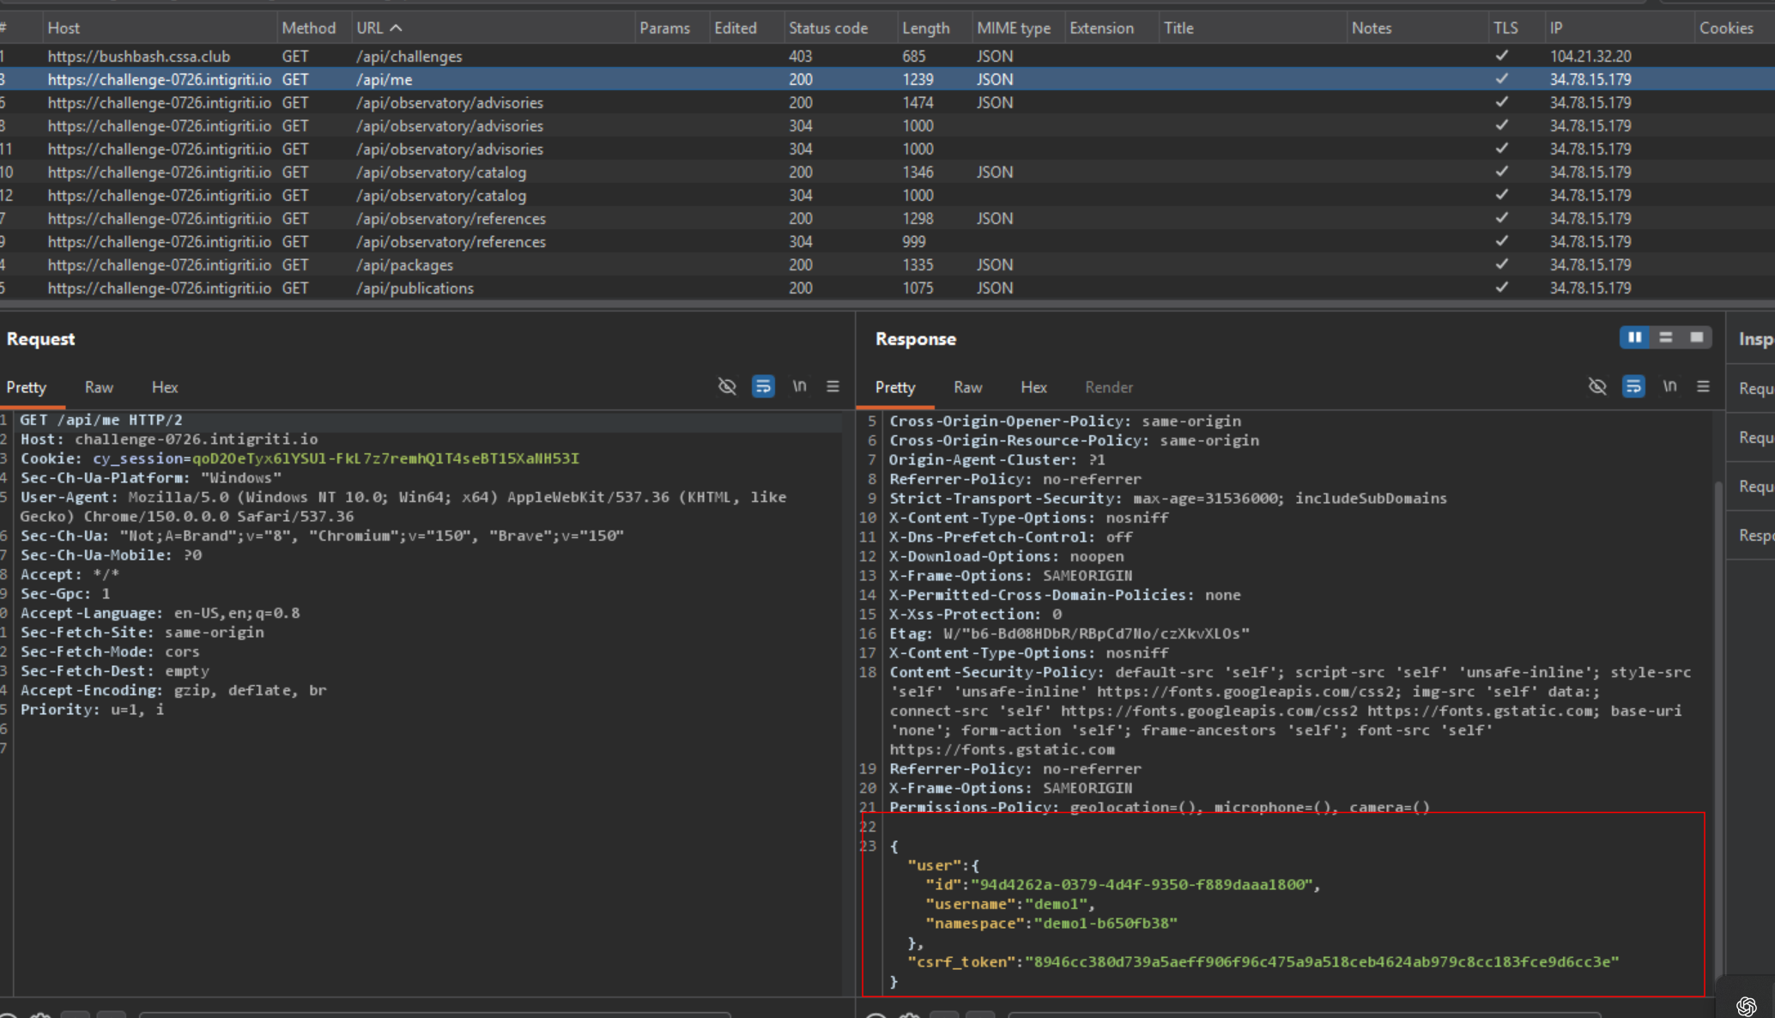1775x1018 pixels.
Task: Click the GET /api/me HTTP/2 request line
Action: point(101,420)
